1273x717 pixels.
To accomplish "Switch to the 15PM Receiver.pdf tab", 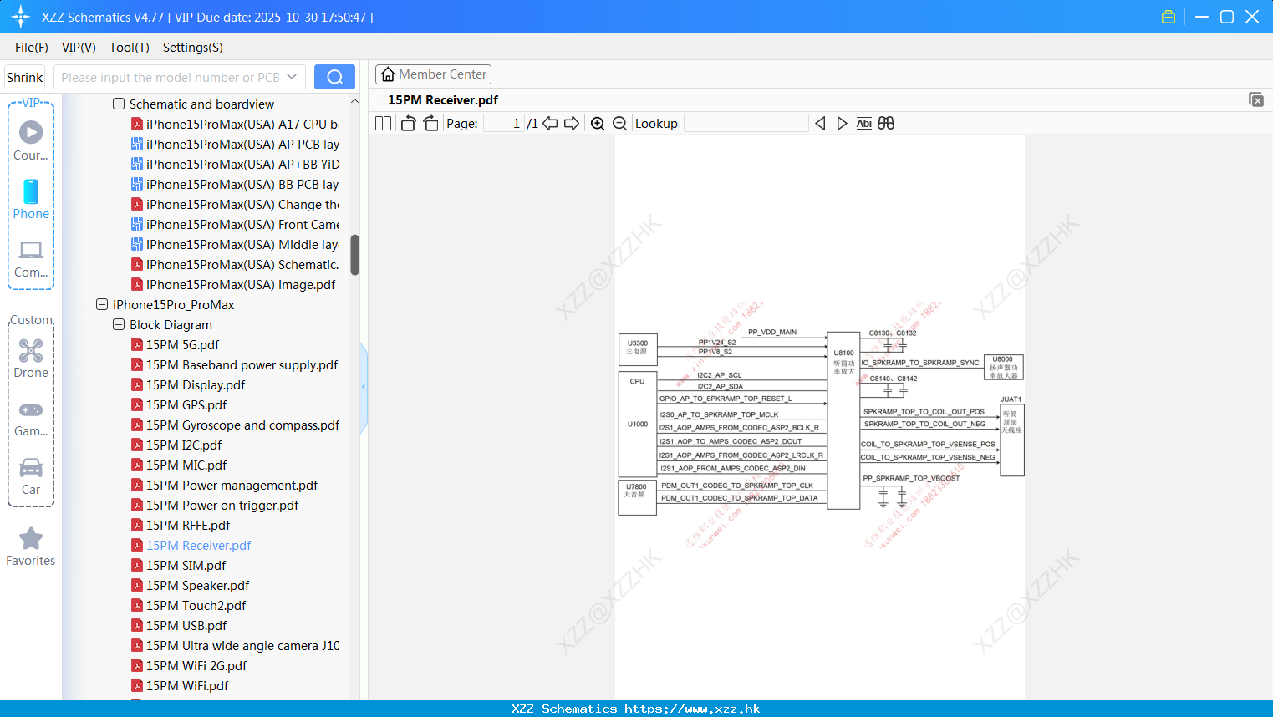I will pyautogui.click(x=443, y=99).
